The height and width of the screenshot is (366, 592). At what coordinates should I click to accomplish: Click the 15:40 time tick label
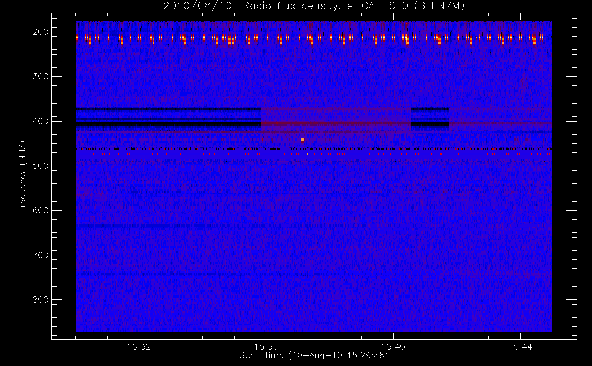pos(393,347)
